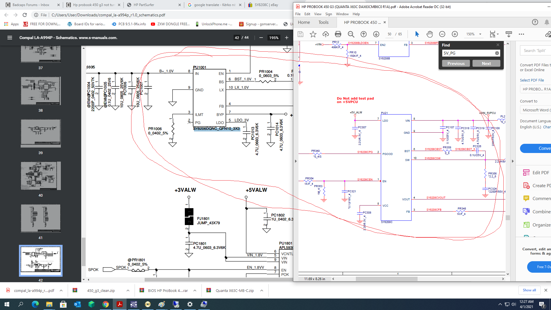551x310 pixels.
Task: Click the Acrobat print icon
Action: tap(338, 34)
